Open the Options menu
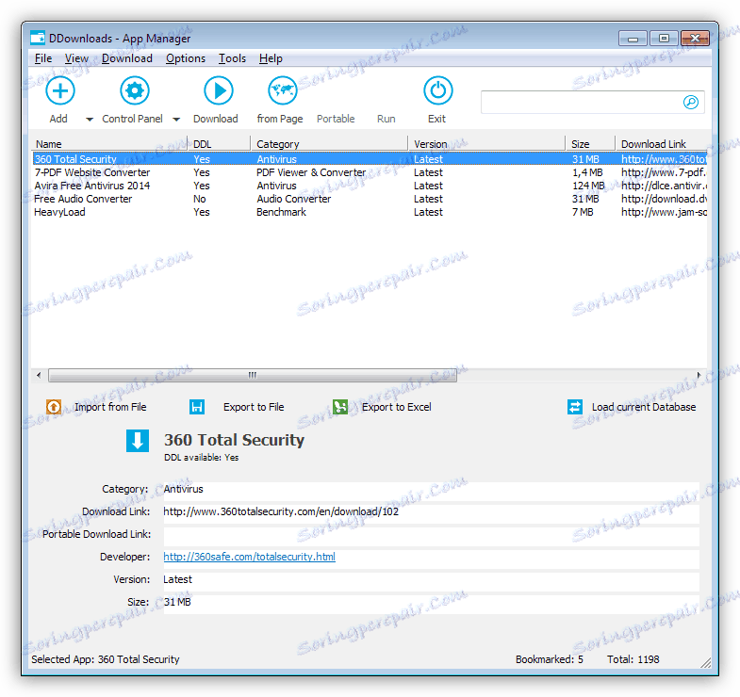 [186, 58]
